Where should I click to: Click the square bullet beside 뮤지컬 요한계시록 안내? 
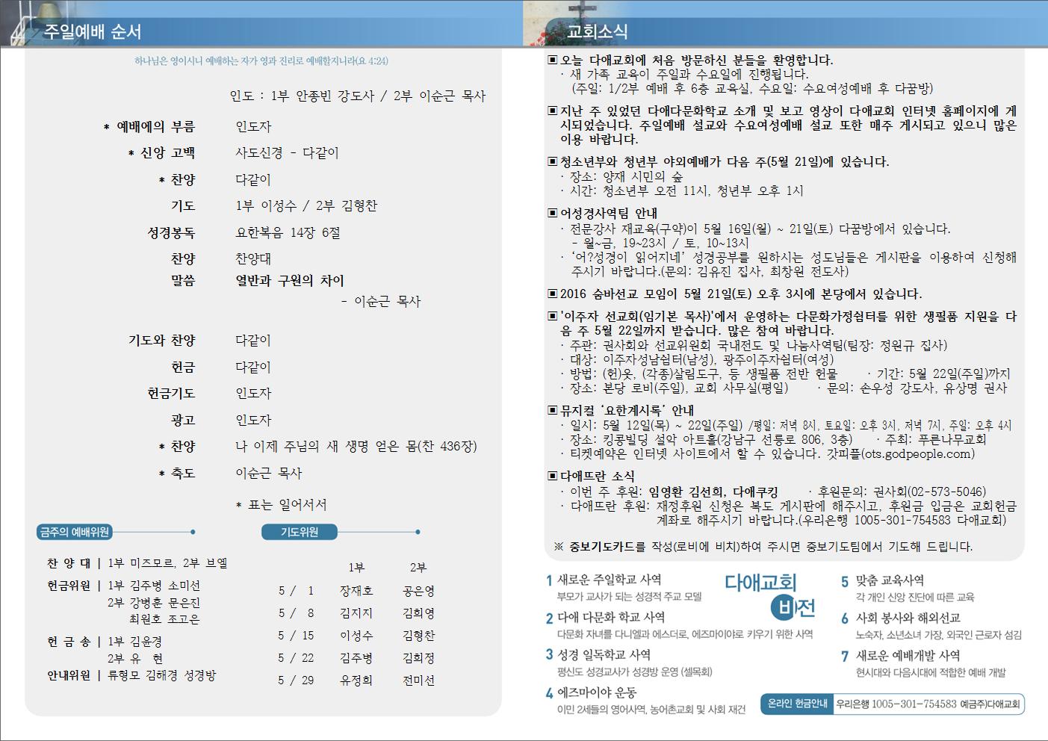point(553,410)
